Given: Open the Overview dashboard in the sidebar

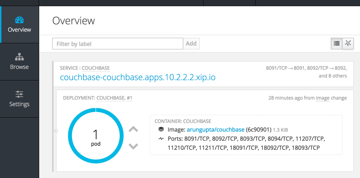Looking at the screenshot, I should [20, 25].
